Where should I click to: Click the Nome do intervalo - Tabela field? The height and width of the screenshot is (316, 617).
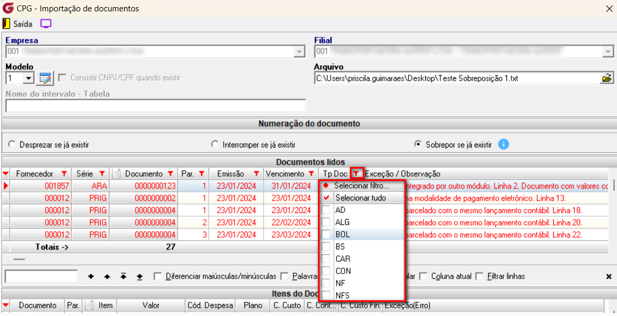155,106
